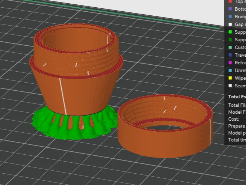246x185 pixels.
Task: Toggle the bright green Support legend entry
Action: 237,32
